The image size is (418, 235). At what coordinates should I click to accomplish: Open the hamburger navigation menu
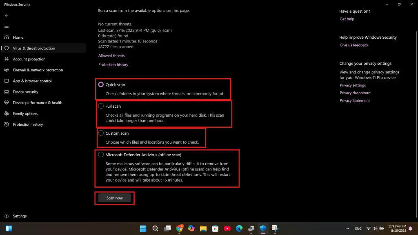[x=6, y=26]
